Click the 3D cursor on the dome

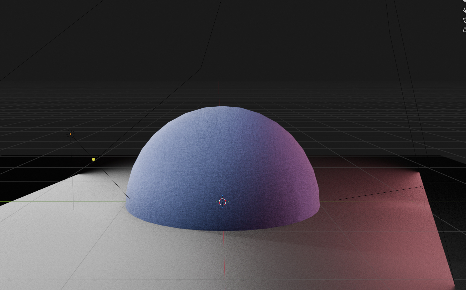click(x=223, y=202)
